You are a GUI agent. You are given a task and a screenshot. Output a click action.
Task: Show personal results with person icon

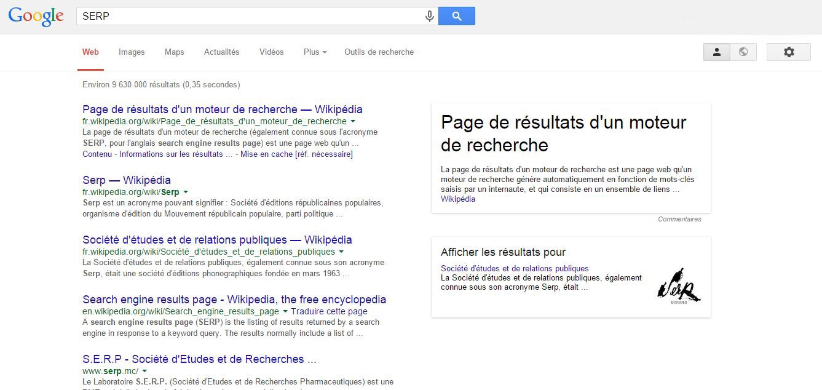click(716, 52)
